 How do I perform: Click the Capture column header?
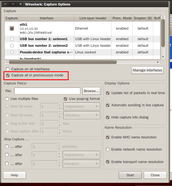pyautogui.click(x=12, y=18)
